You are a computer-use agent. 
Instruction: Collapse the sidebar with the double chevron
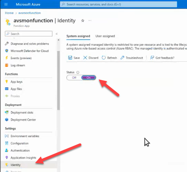(x=57, y=34)
